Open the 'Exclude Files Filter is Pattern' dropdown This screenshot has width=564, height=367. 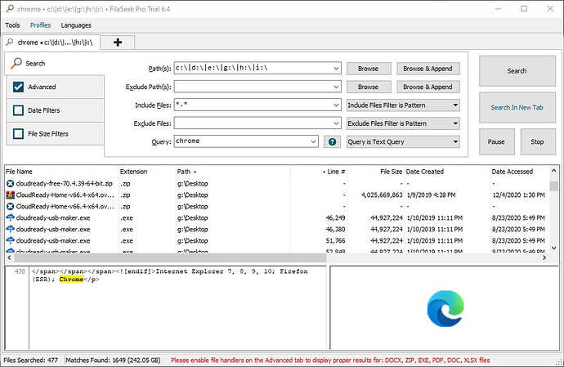point(403,123)
